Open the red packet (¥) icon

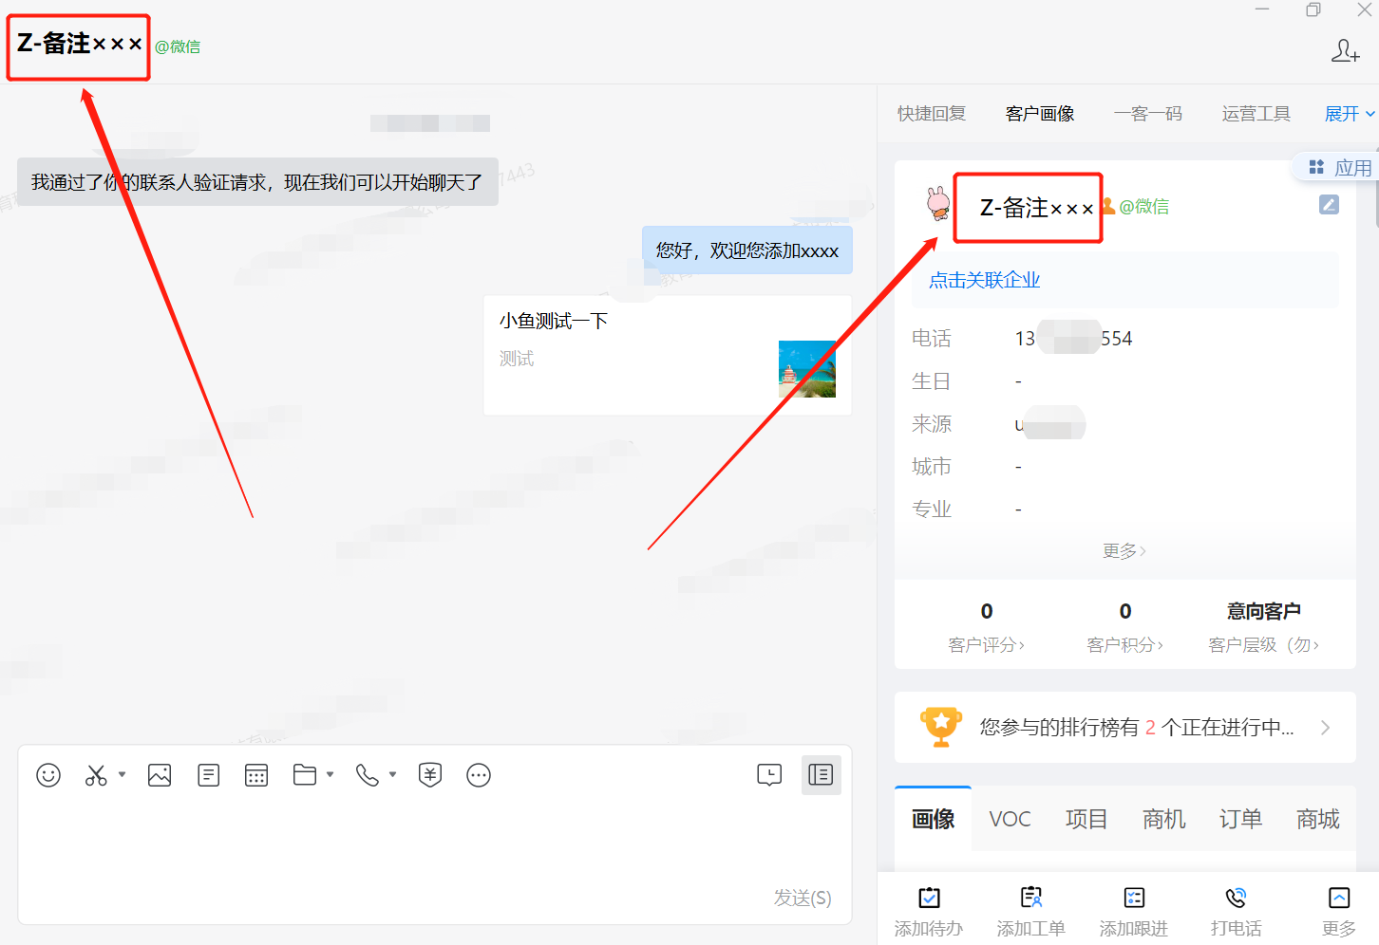point(429,775)
